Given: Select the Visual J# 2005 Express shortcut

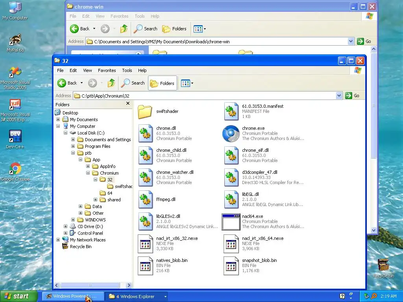Looking at the screenshot, I should (x=15, y=110).
